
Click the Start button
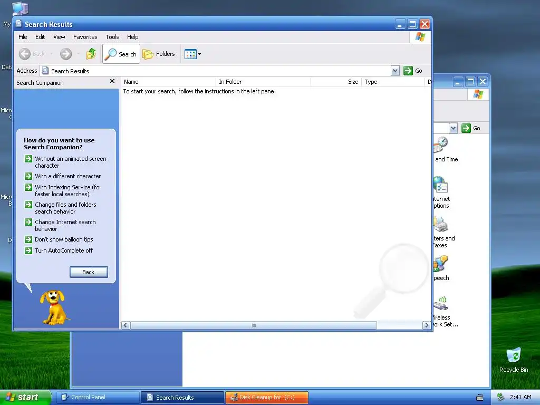pos(25,397)
